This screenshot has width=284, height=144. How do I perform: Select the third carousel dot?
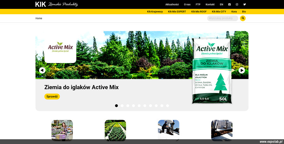tap(128, 105)
